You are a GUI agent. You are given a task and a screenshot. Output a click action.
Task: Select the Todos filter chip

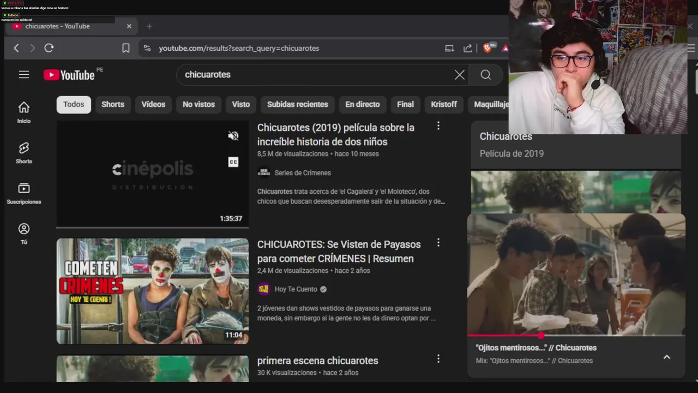coord(74,104)
